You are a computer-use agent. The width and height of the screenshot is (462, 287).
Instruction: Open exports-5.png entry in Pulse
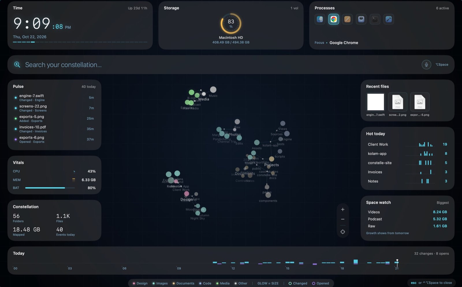click(55, 119)
